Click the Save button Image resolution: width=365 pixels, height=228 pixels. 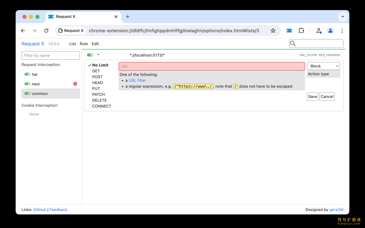click(313, 97)
